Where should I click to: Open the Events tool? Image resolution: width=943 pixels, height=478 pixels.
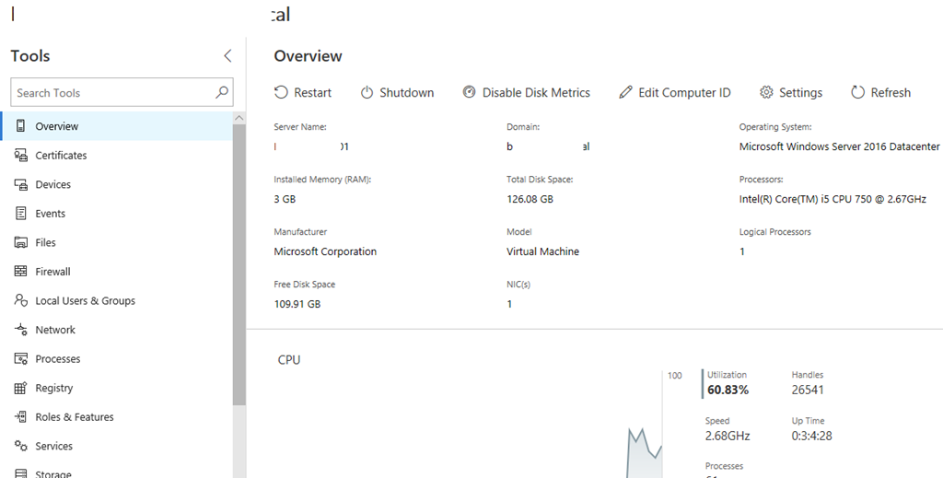[x=50, y=214]
